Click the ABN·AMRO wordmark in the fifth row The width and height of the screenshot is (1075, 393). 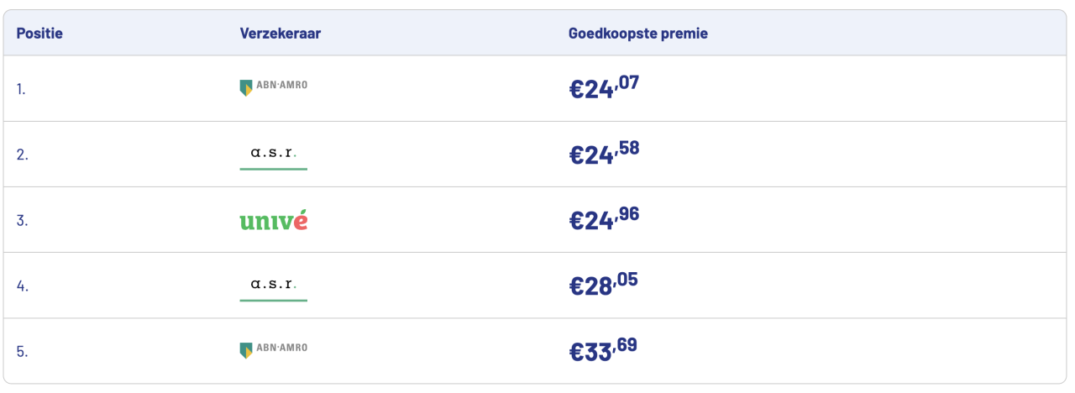281,348
